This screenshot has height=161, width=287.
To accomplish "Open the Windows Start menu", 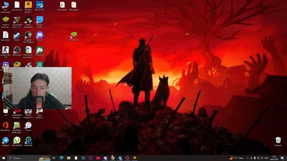I will 4,158.
